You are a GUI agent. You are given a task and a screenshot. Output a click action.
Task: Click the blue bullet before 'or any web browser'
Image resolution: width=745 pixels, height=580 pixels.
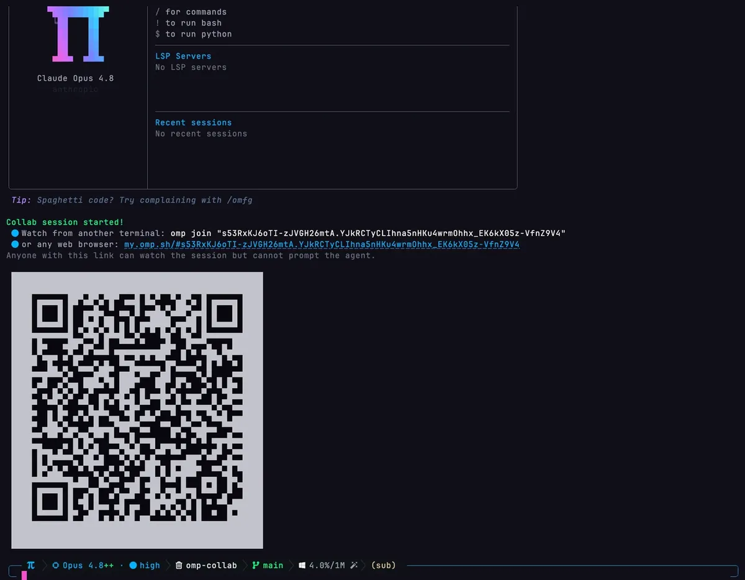(15, 244)
